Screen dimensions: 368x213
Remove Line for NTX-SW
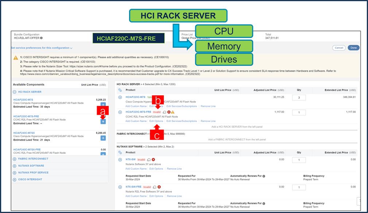tap(174, 169)
